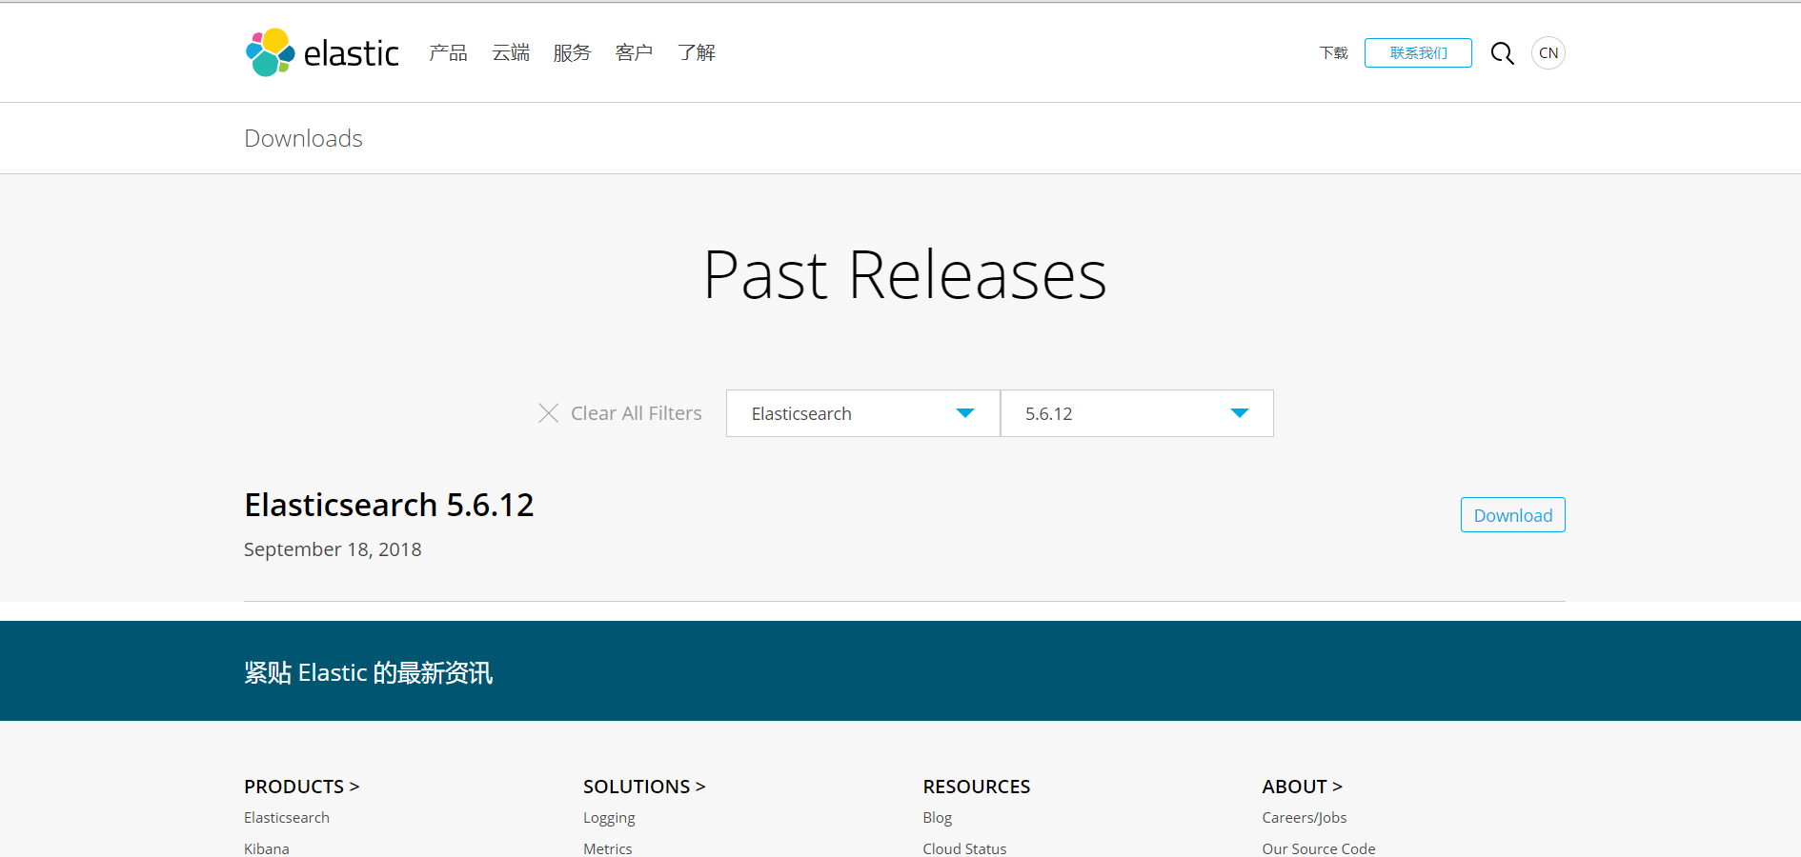Expand the PRODUCTS footer section
Viewport: 1801px width, 857px height.
coord(301,787)
